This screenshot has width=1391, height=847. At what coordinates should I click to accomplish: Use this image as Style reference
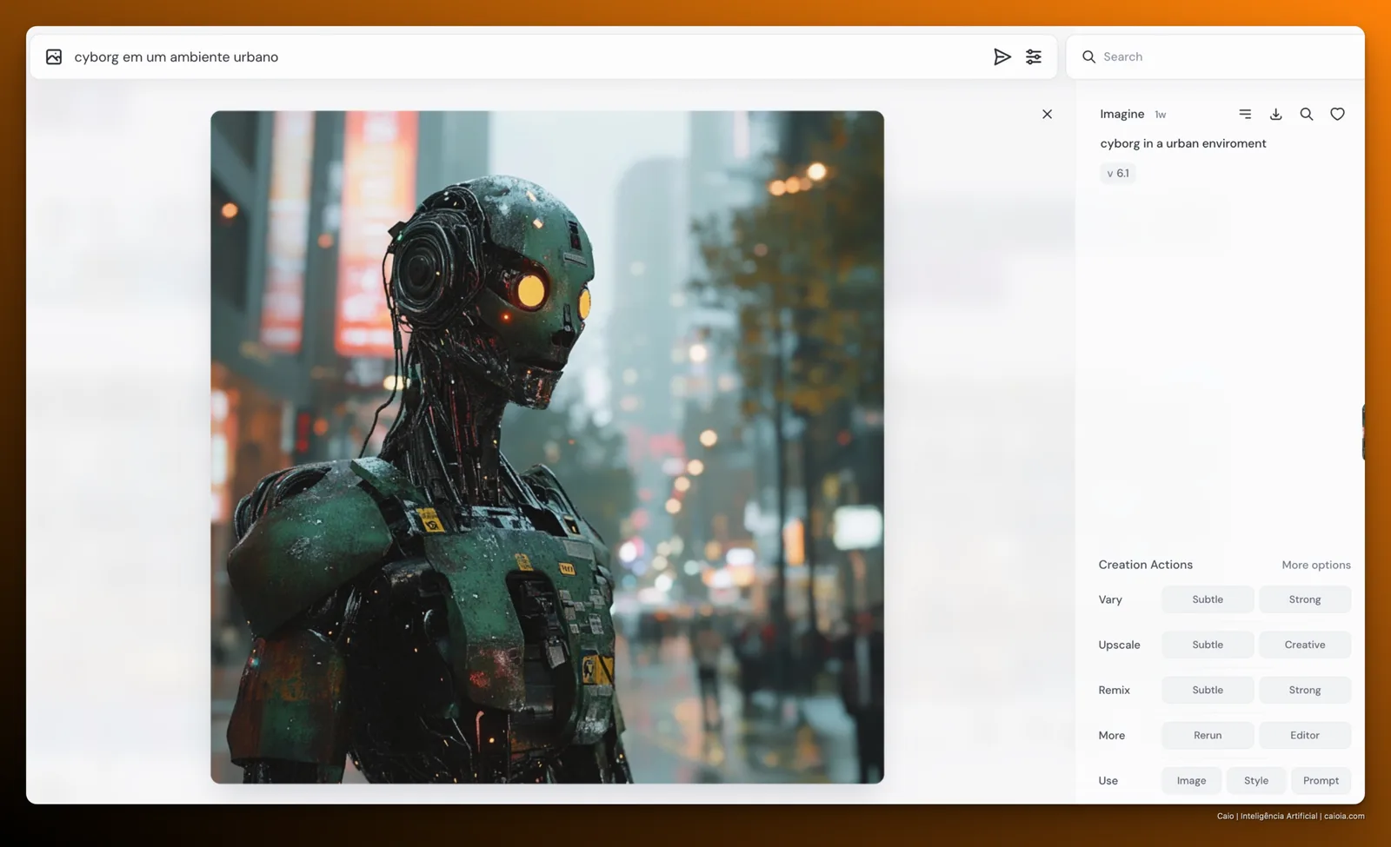1255,780
